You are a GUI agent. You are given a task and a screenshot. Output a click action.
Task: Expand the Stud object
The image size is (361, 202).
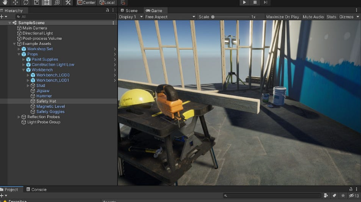pyautogui.click(x=28, y=86)
